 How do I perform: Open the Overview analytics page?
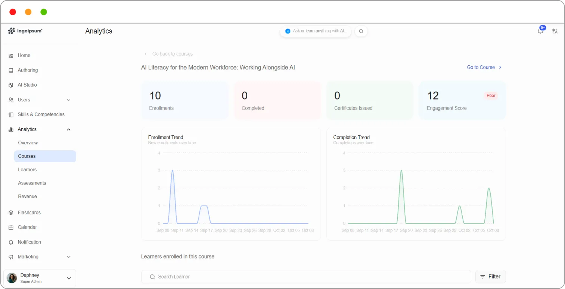pos(28,143)
